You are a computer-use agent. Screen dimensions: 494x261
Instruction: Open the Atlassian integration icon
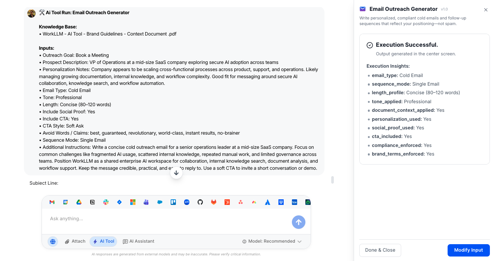pos(268,202)
